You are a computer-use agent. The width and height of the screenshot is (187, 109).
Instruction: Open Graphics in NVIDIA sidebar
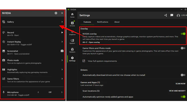coord(72,33)
